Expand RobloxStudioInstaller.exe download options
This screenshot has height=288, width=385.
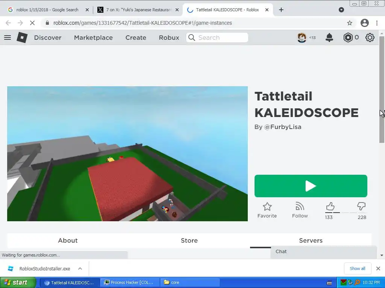tap(80, 268)
